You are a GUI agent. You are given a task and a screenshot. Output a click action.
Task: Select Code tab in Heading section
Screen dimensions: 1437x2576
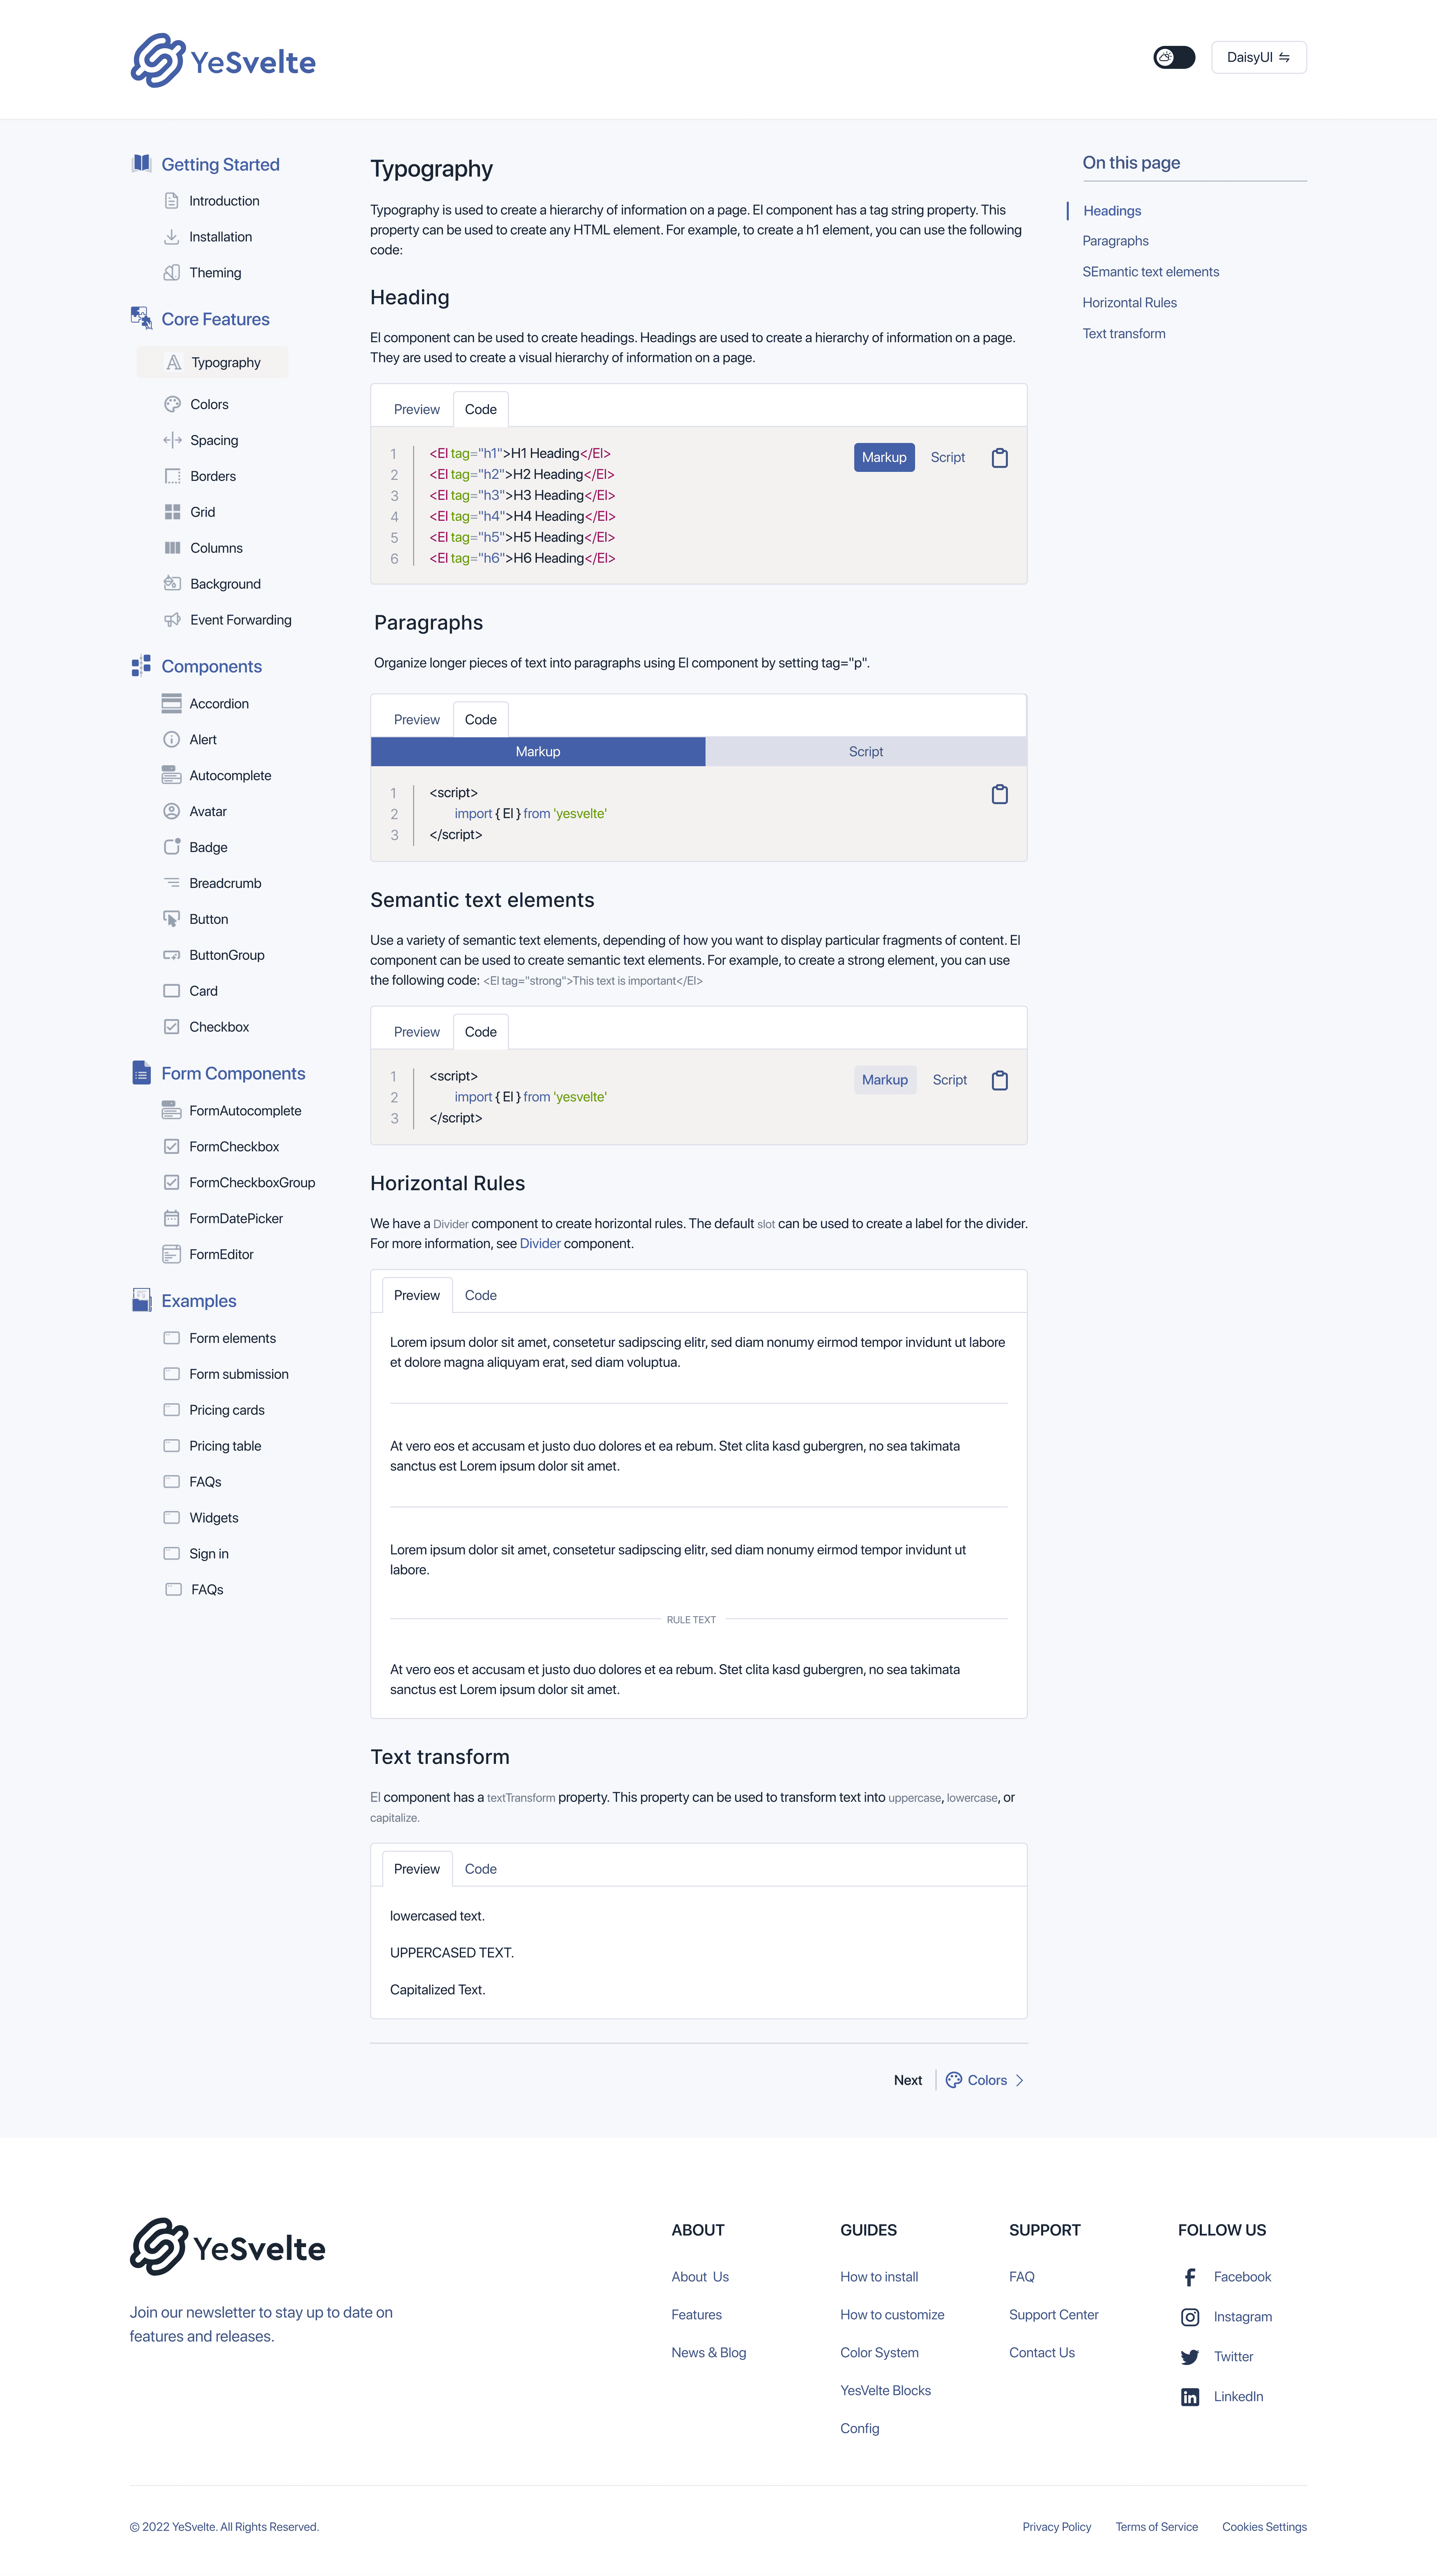481,409
